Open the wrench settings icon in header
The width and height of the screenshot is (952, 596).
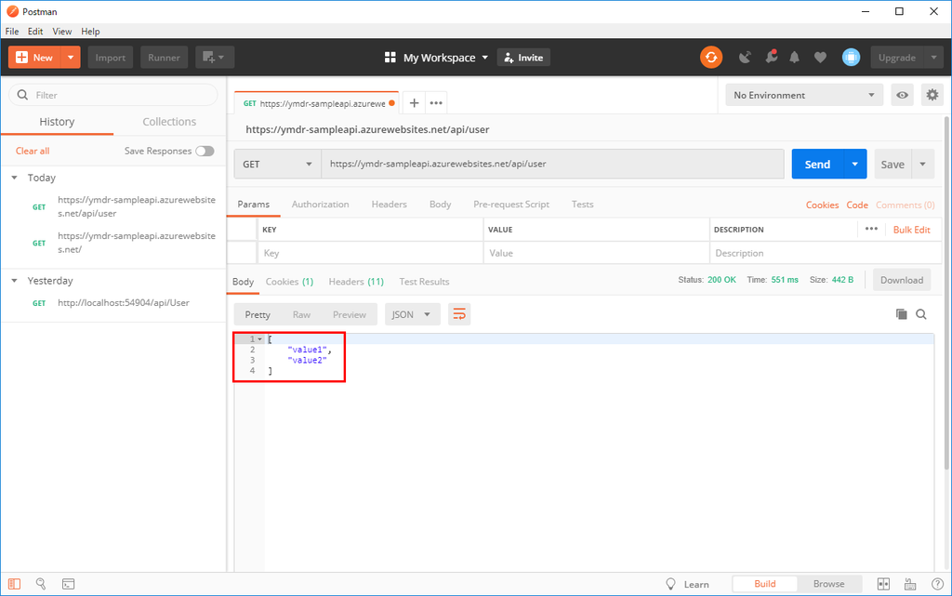click(x=771, y=57)
